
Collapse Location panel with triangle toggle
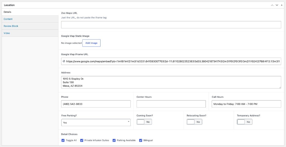pyautogui.click(x=282, y=5)
